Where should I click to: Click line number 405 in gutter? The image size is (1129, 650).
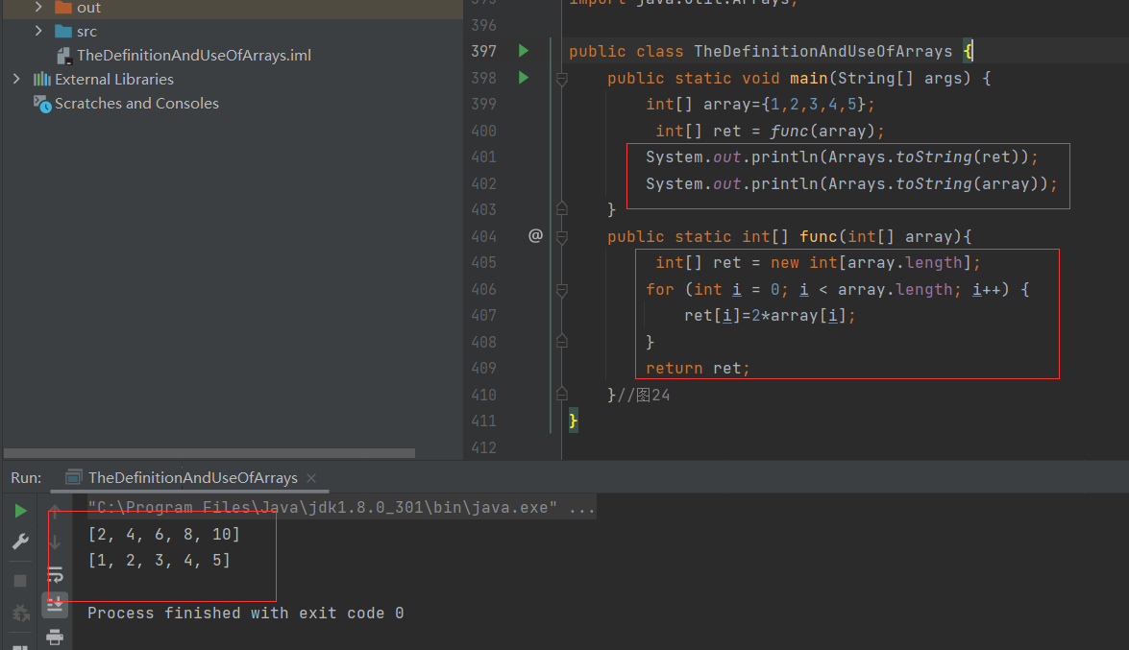coord(484,263)
